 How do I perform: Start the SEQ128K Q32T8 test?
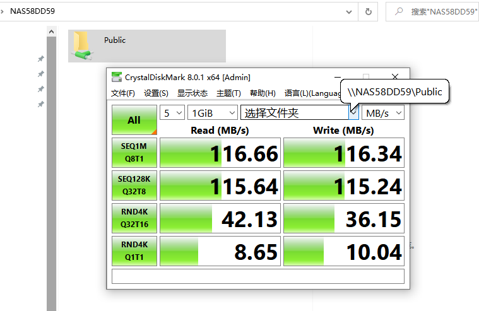tap(134, 185)
